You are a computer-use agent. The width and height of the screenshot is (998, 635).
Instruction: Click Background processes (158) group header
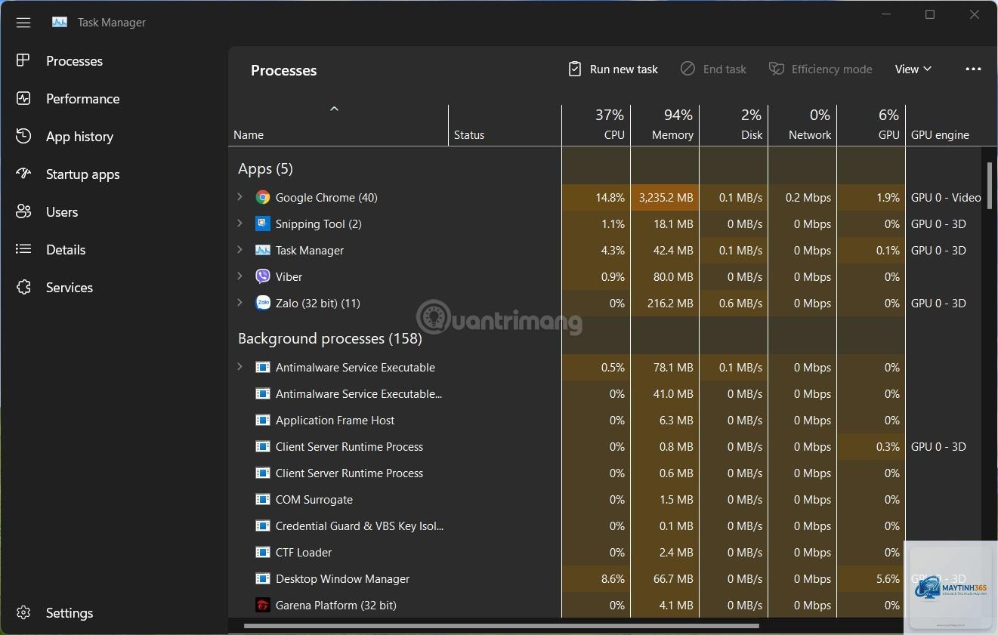(x=330, y=338)
